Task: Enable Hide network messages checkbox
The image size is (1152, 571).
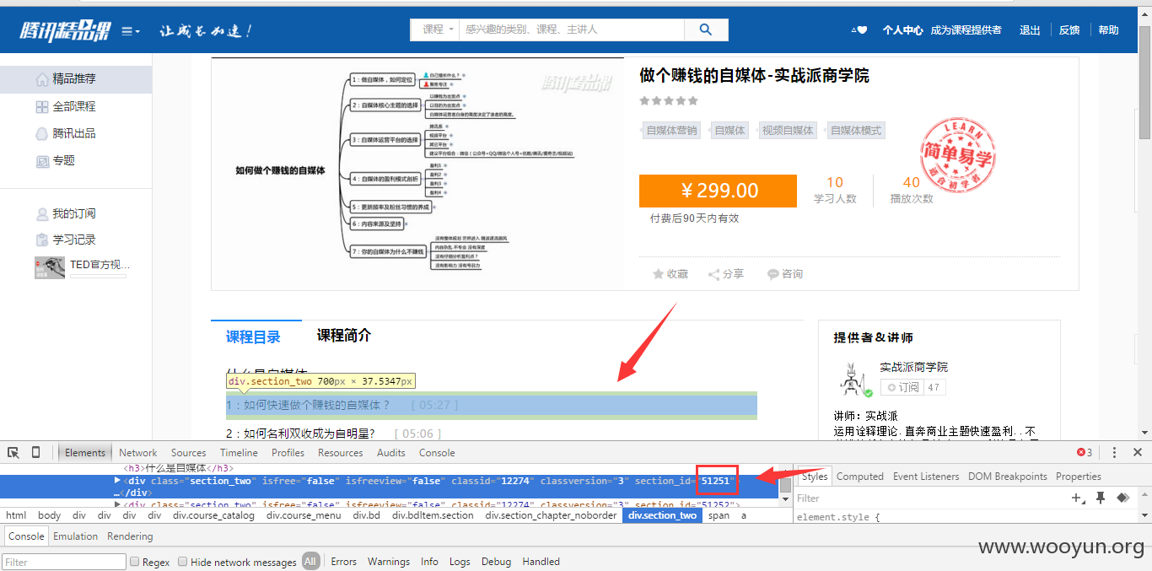Action: [182, 562]
